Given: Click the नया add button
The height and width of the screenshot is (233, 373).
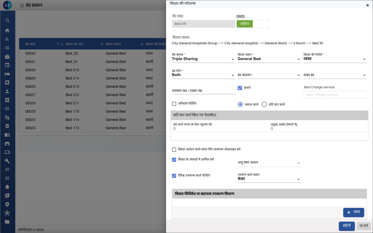Looking at the screenshot, I should pos(354,212).
